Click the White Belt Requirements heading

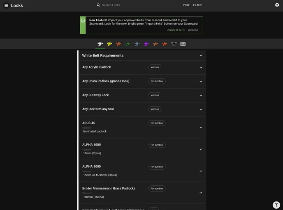(103, 56)
